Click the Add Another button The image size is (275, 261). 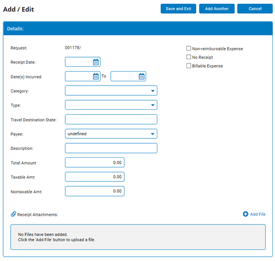(217, 9)
